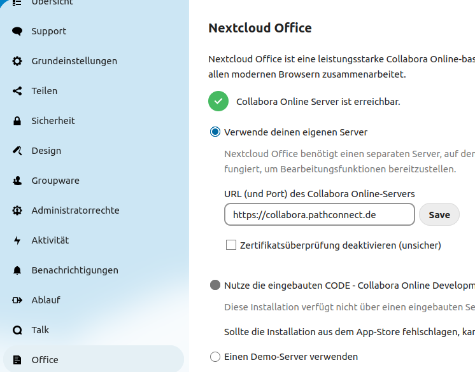Open Groupware settings
The width and height of the screenshot is (475, 372).
coord(94,181)
